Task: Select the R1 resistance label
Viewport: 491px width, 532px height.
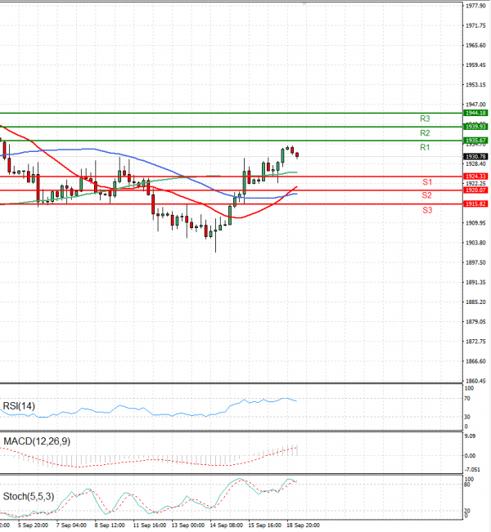Action: [x=425, y=147]
